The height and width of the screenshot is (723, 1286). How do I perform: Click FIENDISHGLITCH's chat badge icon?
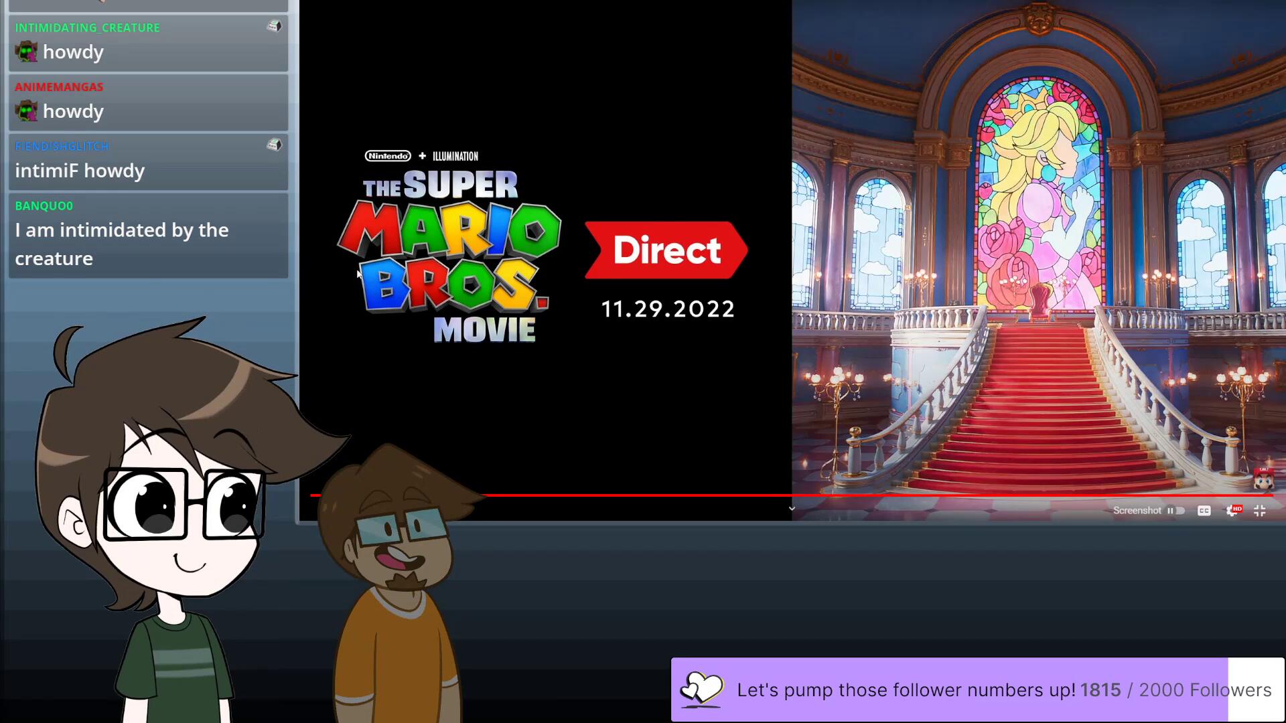[274, 145]
